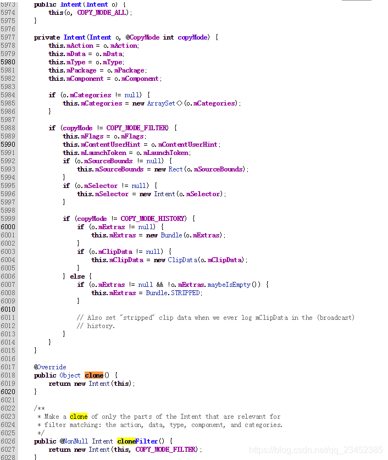Click this.mSourceBounds on line 5993
Screen dimensions: 388x460
click(110, 169)
